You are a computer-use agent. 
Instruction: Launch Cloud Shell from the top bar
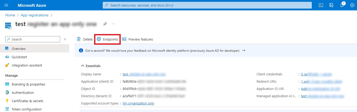click(x=321, y=5)
